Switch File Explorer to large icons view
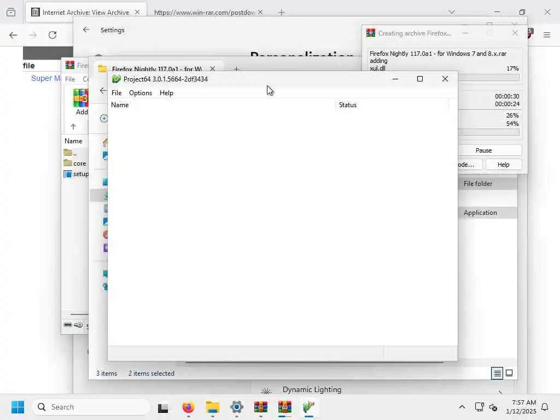This screenshot has width=560, height=420. click(509, 373)
